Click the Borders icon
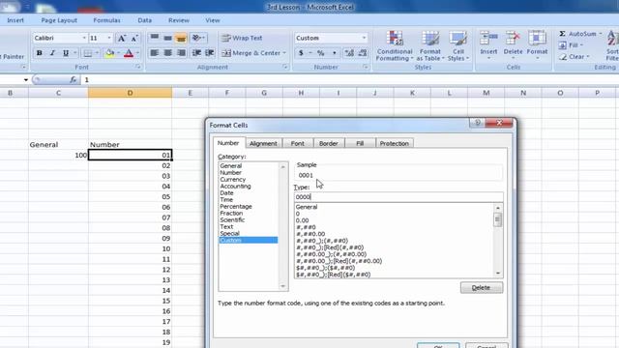The height and width of the screenshot is (348, 619). [x=88, y=53]
